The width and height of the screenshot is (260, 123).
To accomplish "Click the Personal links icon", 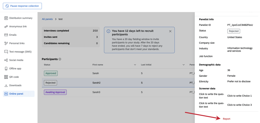I will [x=6, y=43].
